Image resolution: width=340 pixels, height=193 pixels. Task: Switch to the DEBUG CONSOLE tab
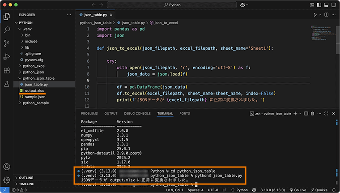click(137, 114)
